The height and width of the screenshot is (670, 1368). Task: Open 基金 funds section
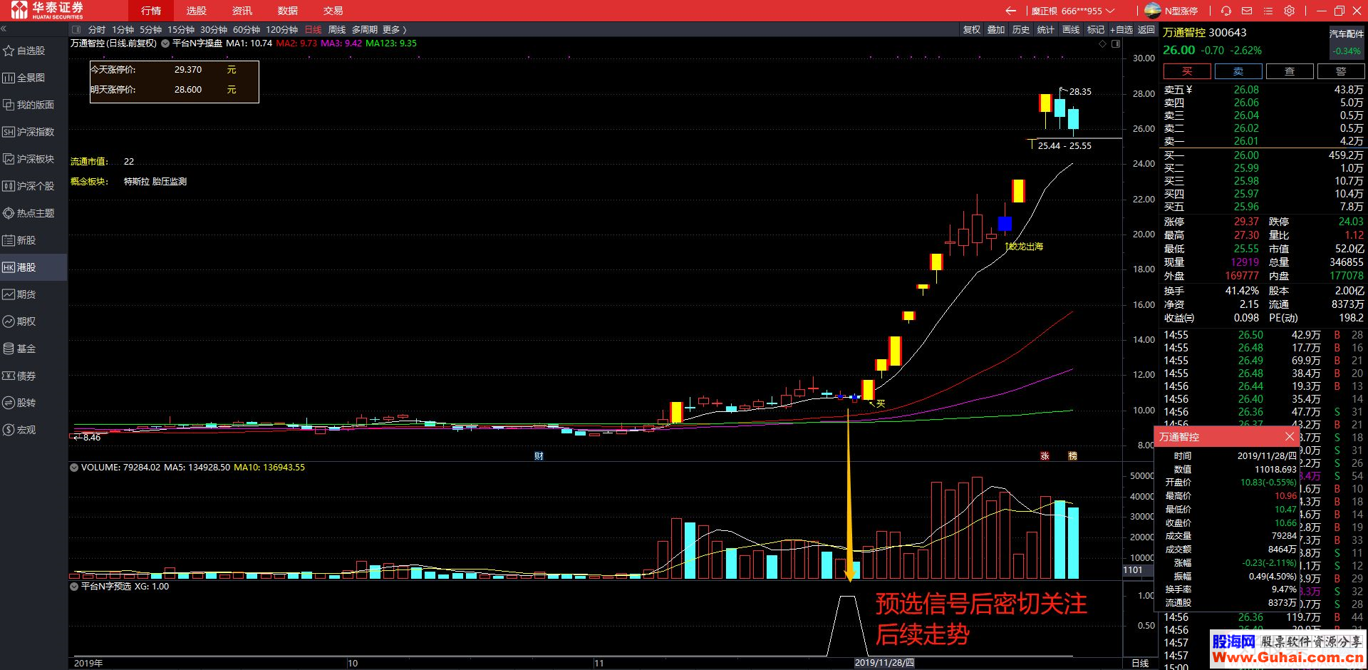click(20, 349)
